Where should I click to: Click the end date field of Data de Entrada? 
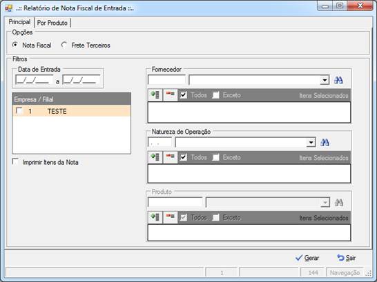81,80
